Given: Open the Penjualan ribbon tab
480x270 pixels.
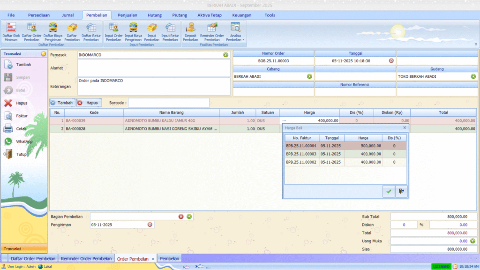Looking at the screenshot, I should tap(127, 15).
